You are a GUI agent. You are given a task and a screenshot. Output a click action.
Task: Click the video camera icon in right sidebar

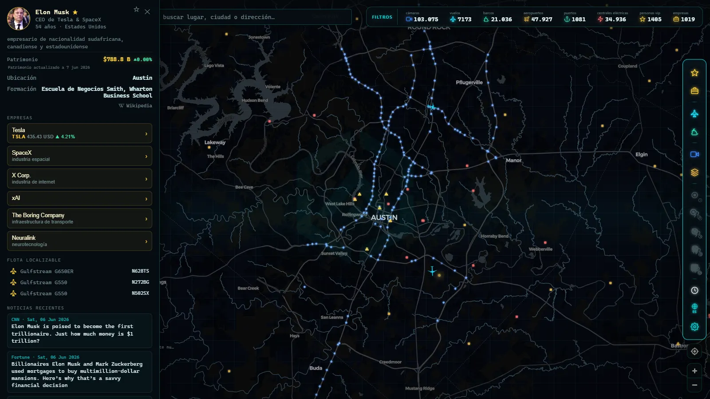pos(694,154)
